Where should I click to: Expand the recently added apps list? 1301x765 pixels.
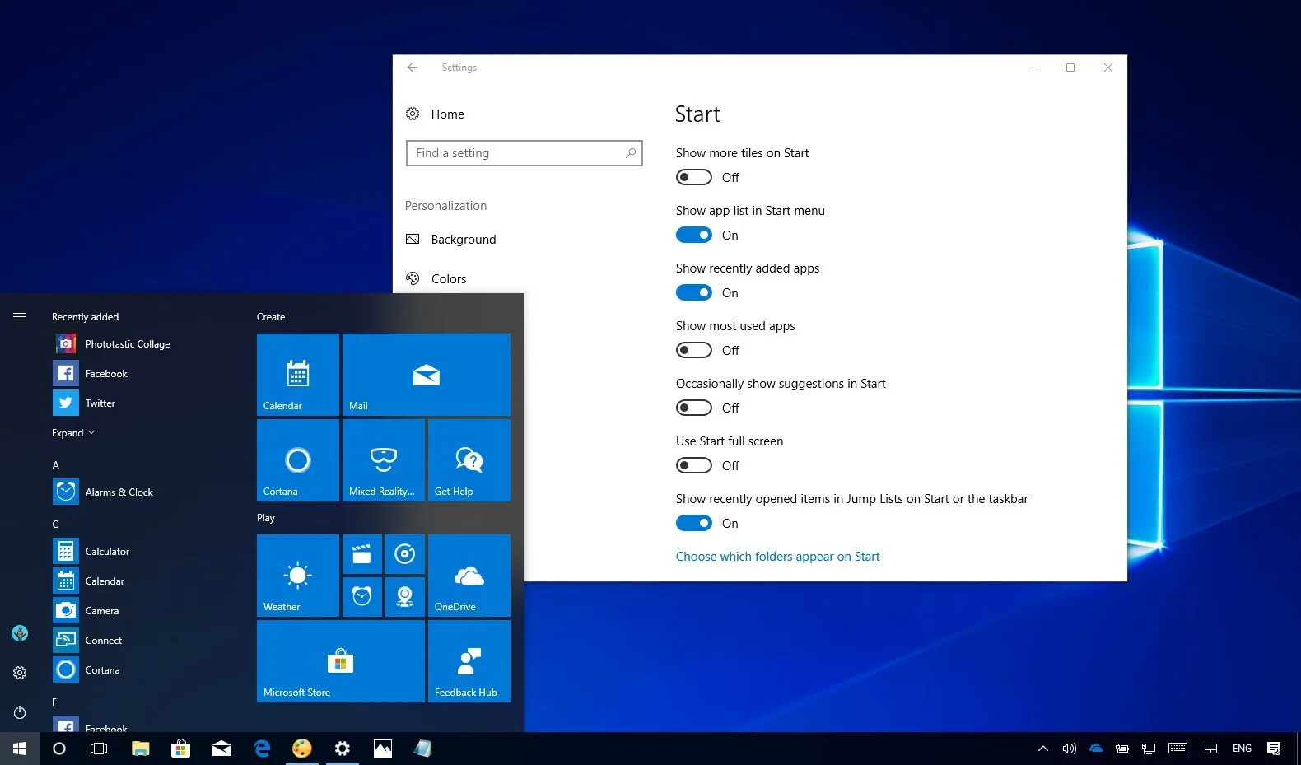[73, 433]
